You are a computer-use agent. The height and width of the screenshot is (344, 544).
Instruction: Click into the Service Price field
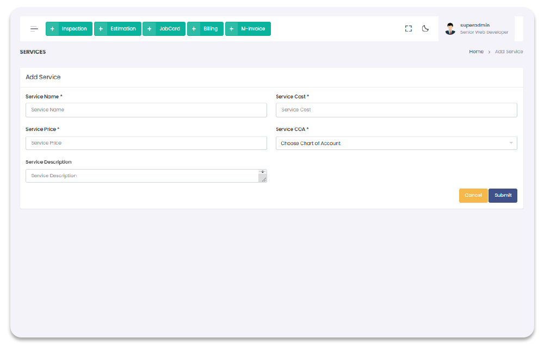[x=146, y=143]
